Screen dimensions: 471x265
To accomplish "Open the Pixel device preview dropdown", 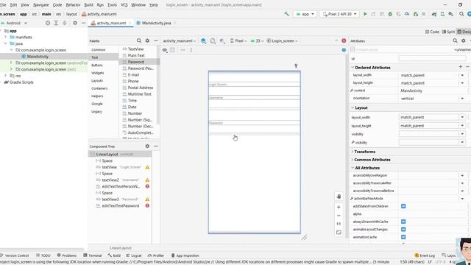I will pyautogui.click(x=238, y=41).
